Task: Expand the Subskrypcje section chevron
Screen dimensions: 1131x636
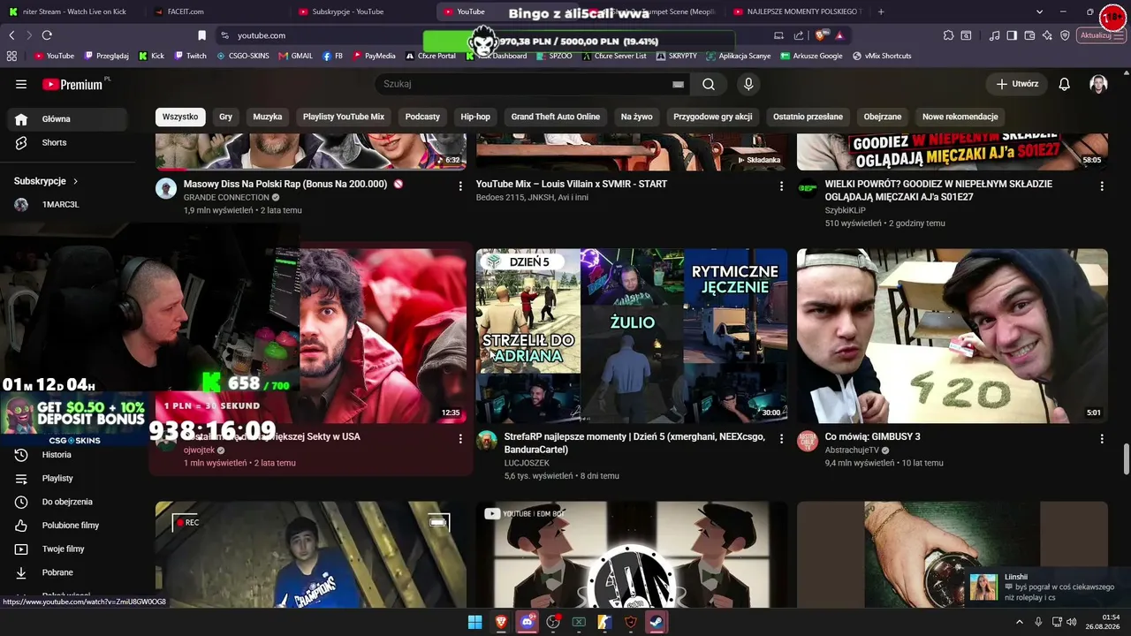Action: click(75, 181)
